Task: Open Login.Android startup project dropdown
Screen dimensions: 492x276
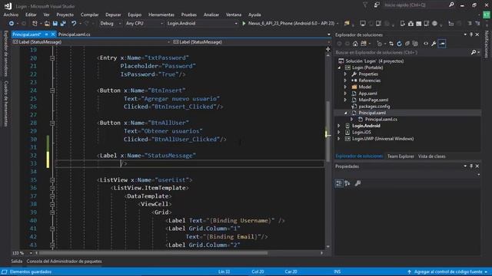Action: pyautogui.click(x=236, y=24)
